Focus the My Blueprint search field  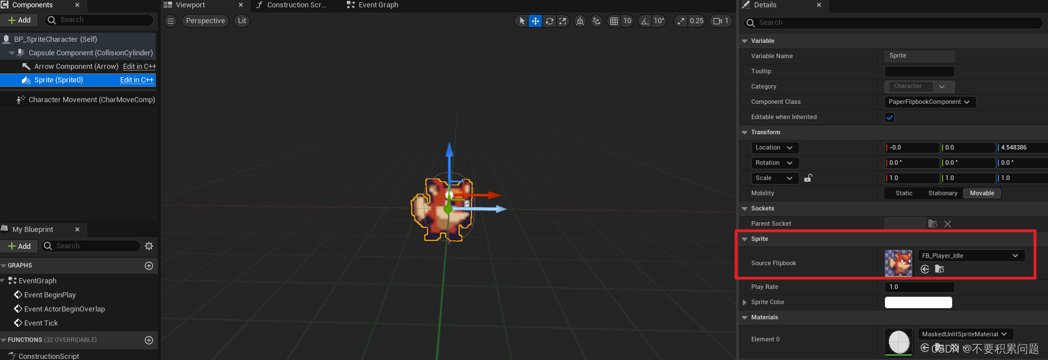click(91, 246)
